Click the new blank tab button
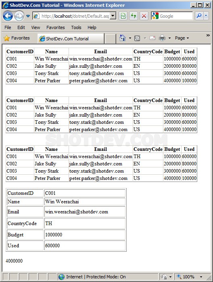 [110, 38]
